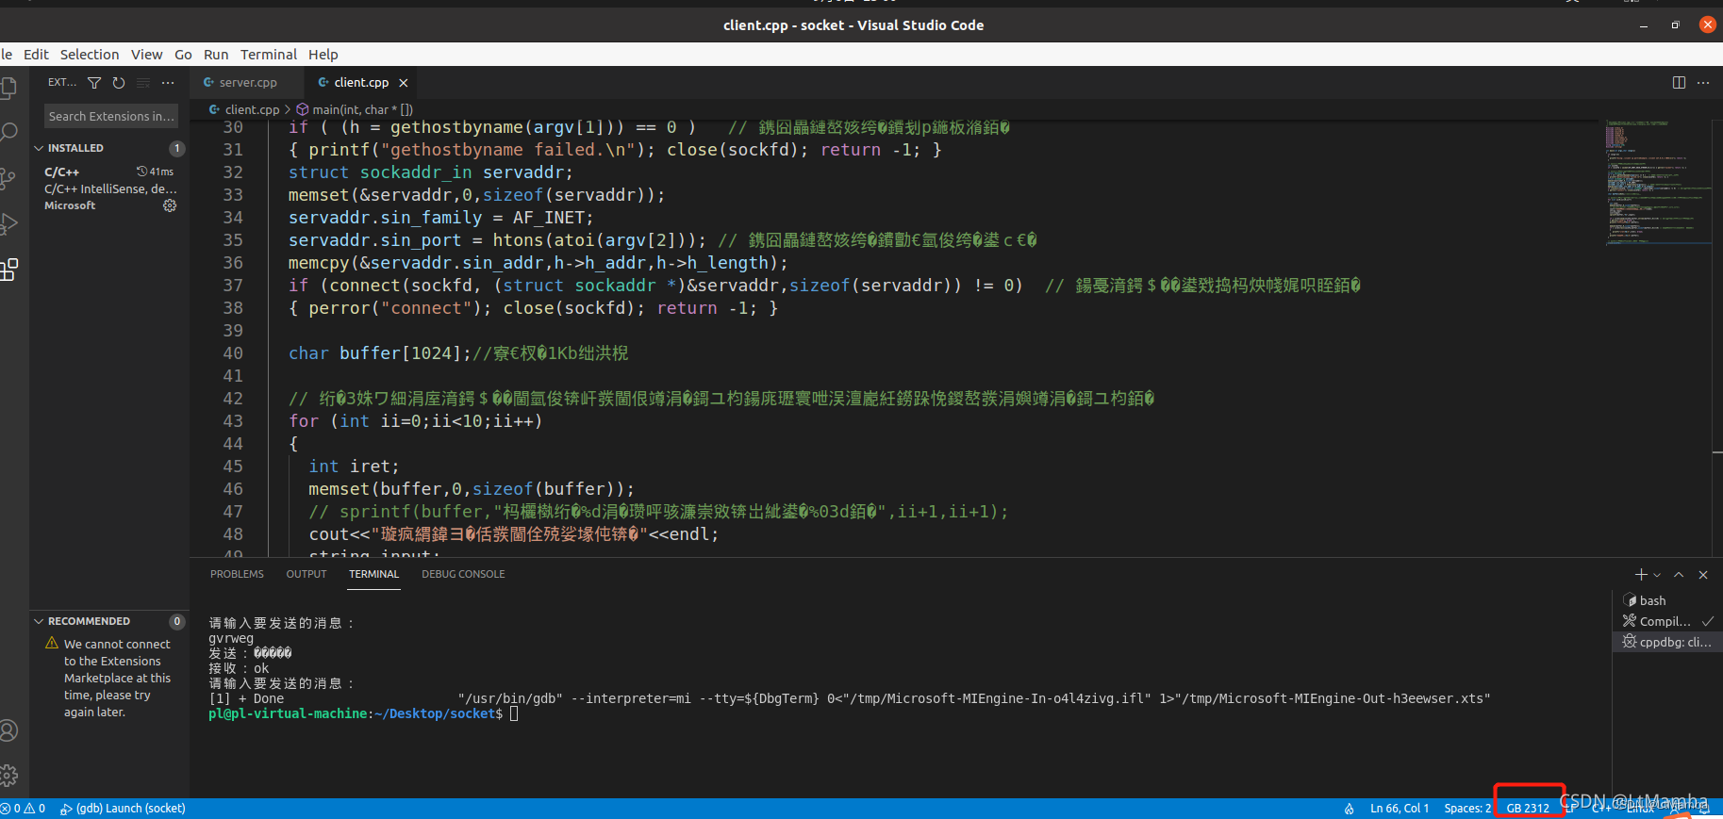Click the Marketplace connection warning message
The height and width of the screenshot is (819, 1723).
[117, 678]
